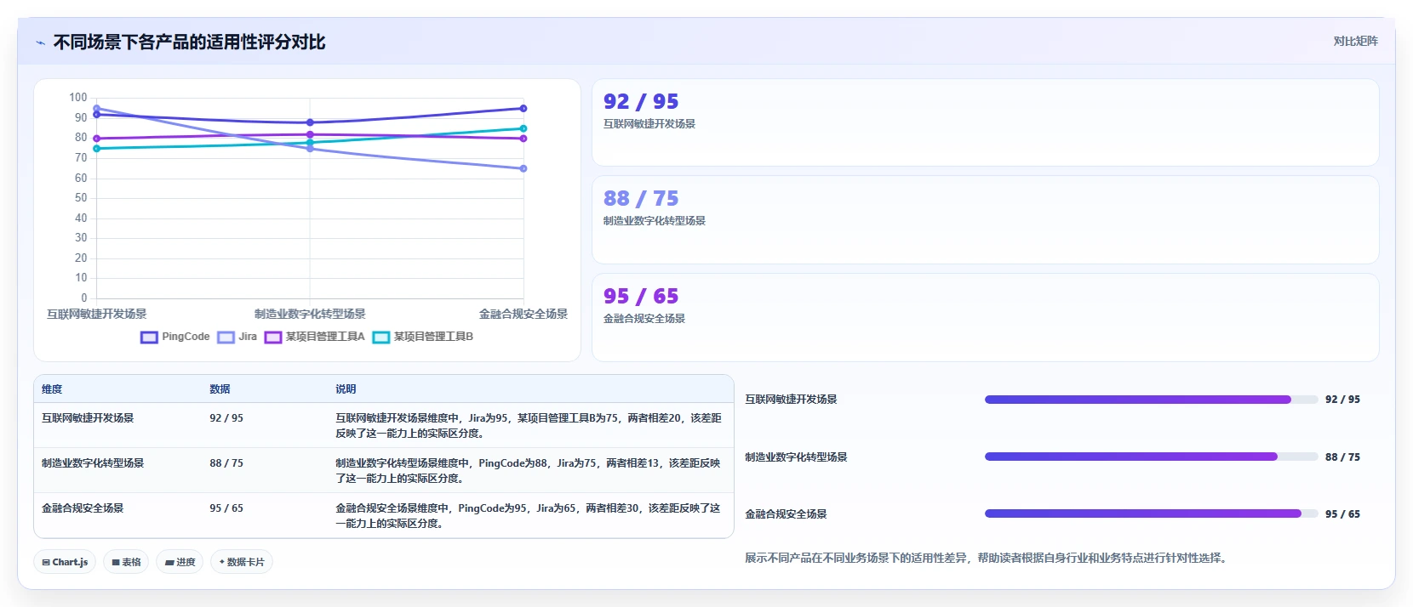The height and width of the screenshot is (607, 1413).
Task: Click the 维度 column header
Action: pyautogui.click(x=52, y=389)
